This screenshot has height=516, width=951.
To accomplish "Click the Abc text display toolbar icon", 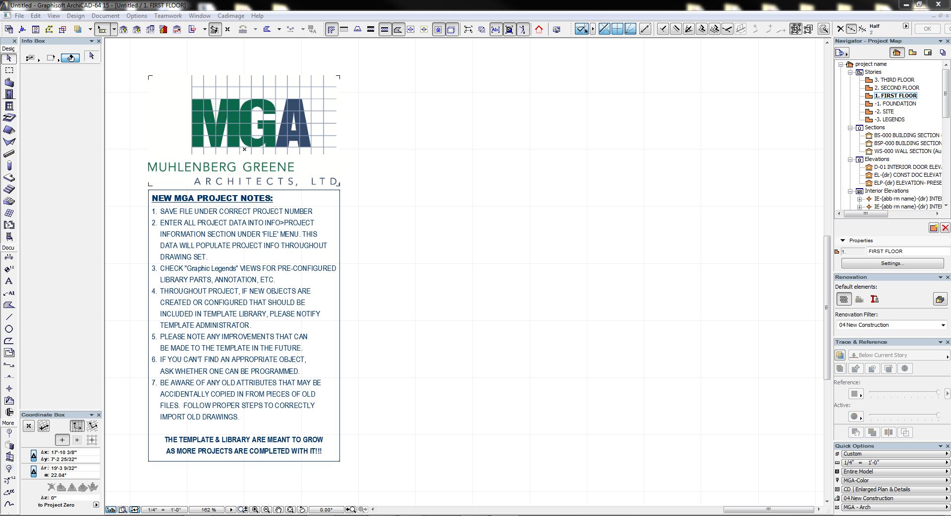I will click(496, 29).
